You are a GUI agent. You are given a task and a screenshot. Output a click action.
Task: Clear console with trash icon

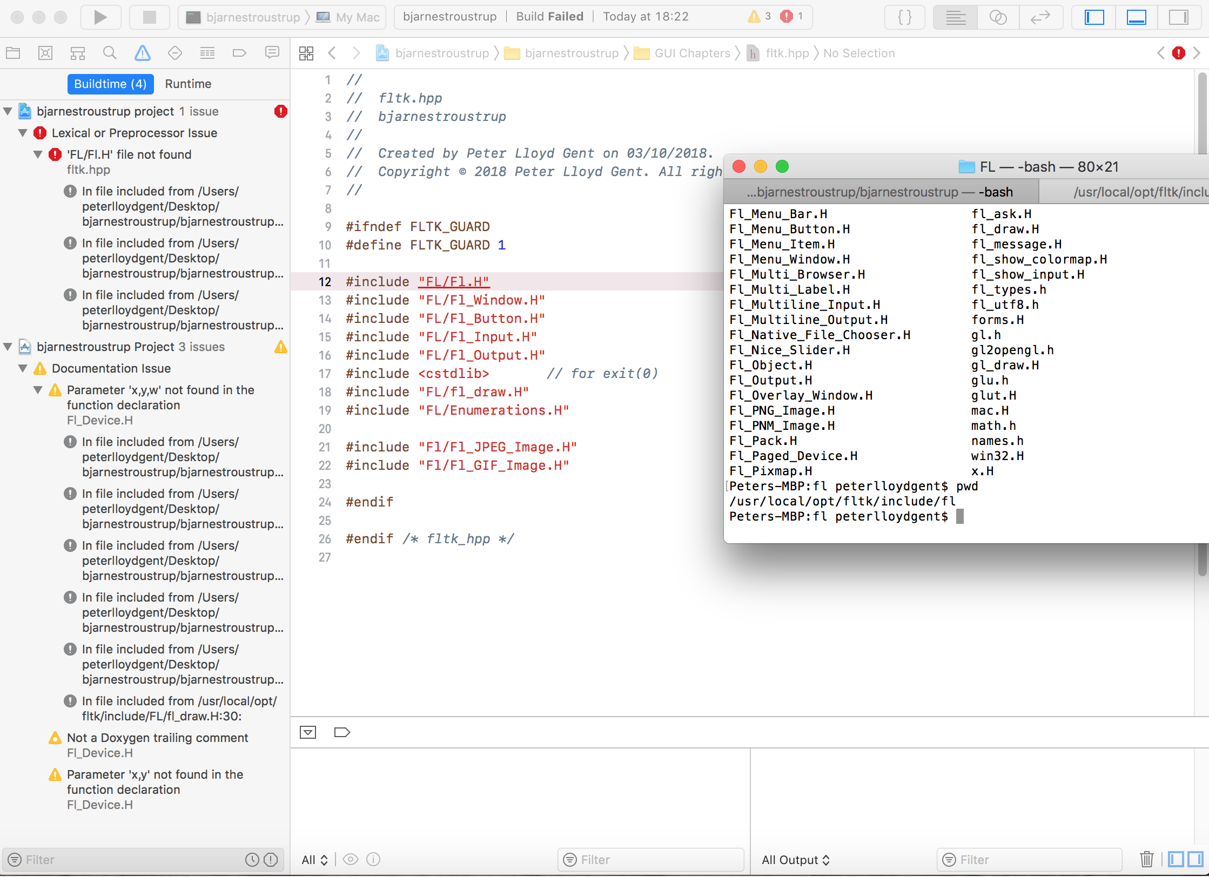tap(1146, 859)
